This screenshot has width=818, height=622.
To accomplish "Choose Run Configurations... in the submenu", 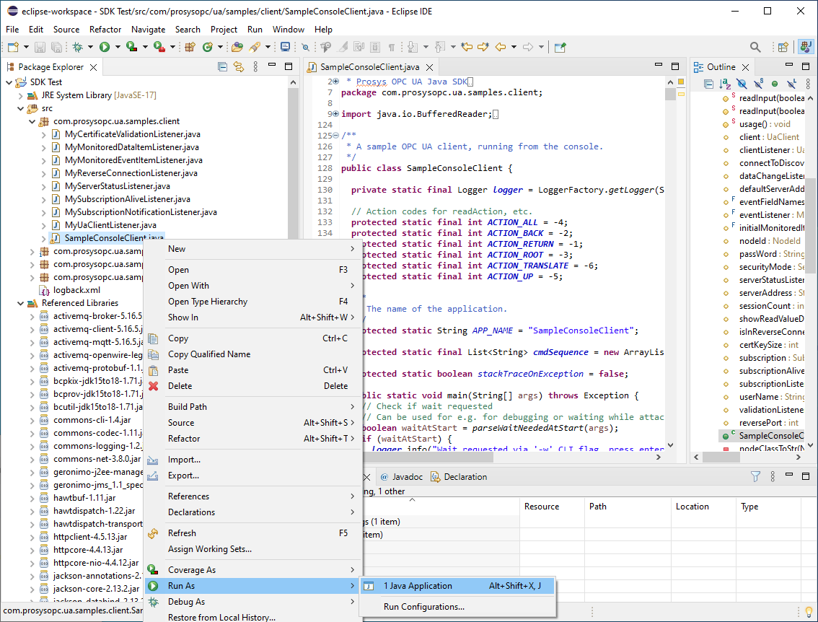I will (x=423, y=607).
